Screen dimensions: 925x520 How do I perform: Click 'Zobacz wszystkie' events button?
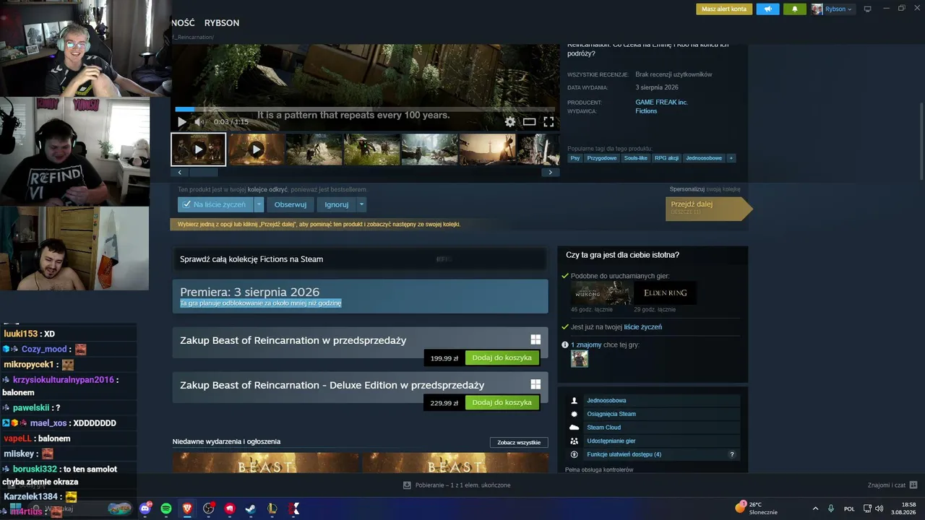[519, 442]
